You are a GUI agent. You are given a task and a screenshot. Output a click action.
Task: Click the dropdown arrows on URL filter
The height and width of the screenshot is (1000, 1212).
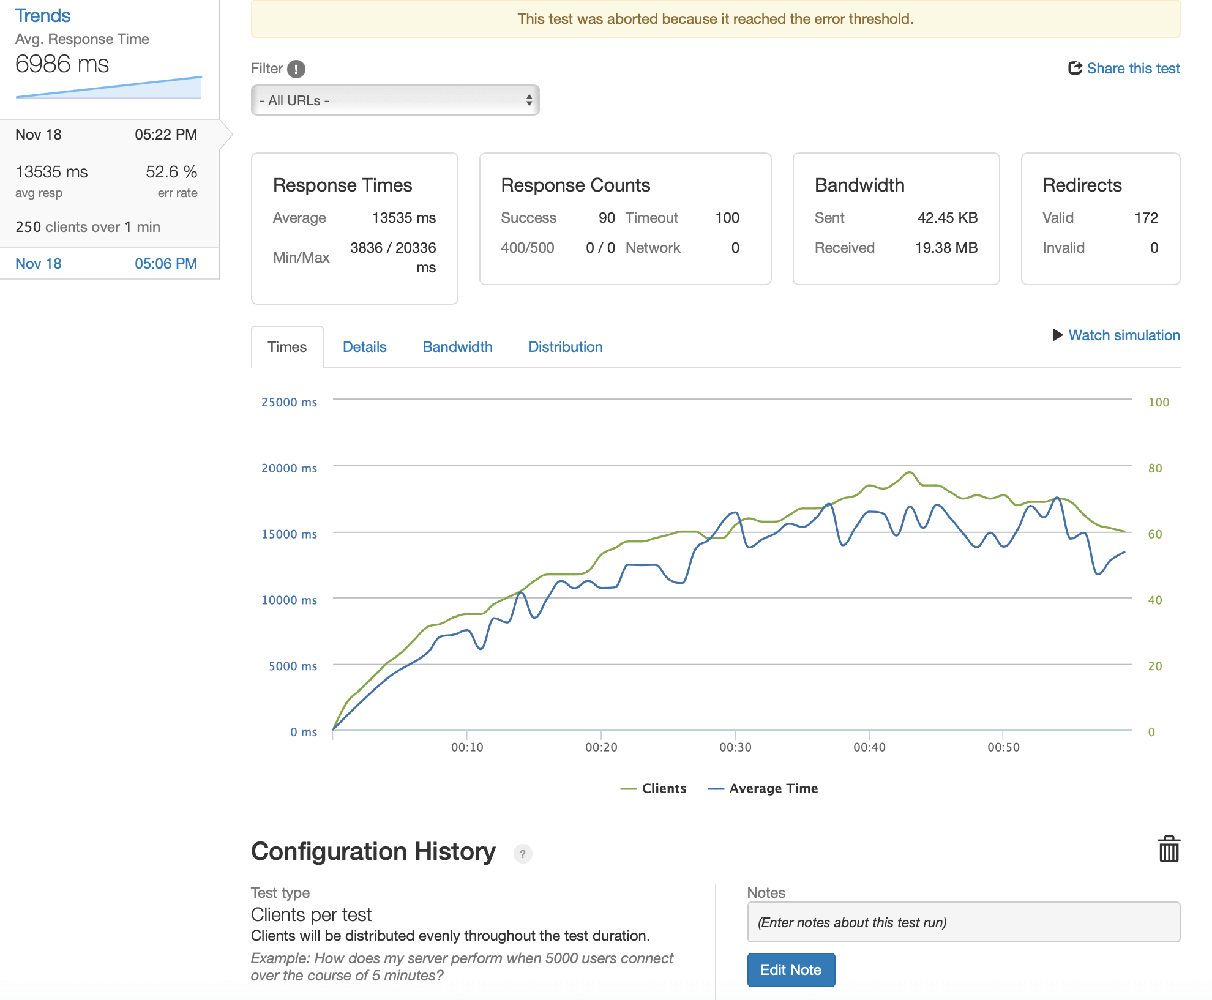tap(529, 100)
